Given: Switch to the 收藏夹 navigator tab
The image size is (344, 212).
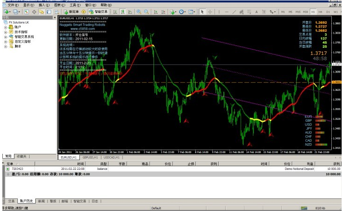Looking at the screenshot, I should point(22,156).
